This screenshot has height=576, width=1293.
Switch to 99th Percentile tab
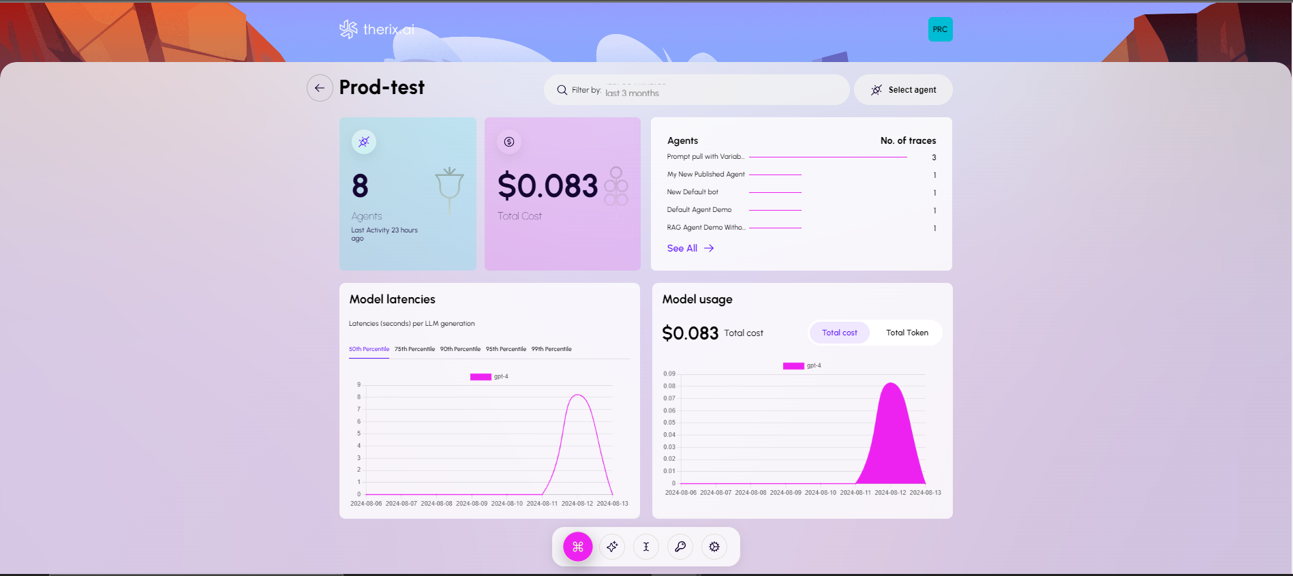pos(551,349)
